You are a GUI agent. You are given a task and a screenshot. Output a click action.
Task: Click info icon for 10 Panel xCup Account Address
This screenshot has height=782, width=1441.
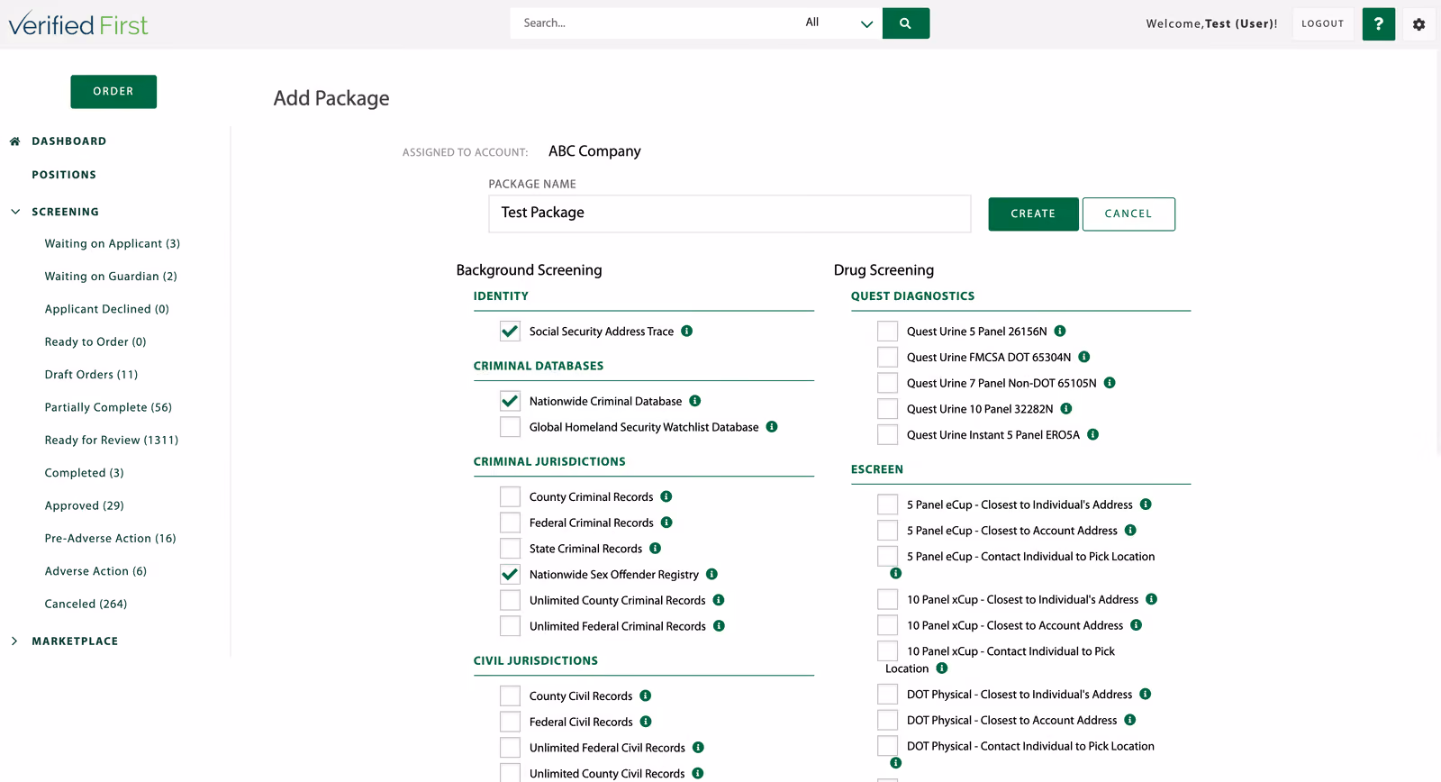[1136, 625]
